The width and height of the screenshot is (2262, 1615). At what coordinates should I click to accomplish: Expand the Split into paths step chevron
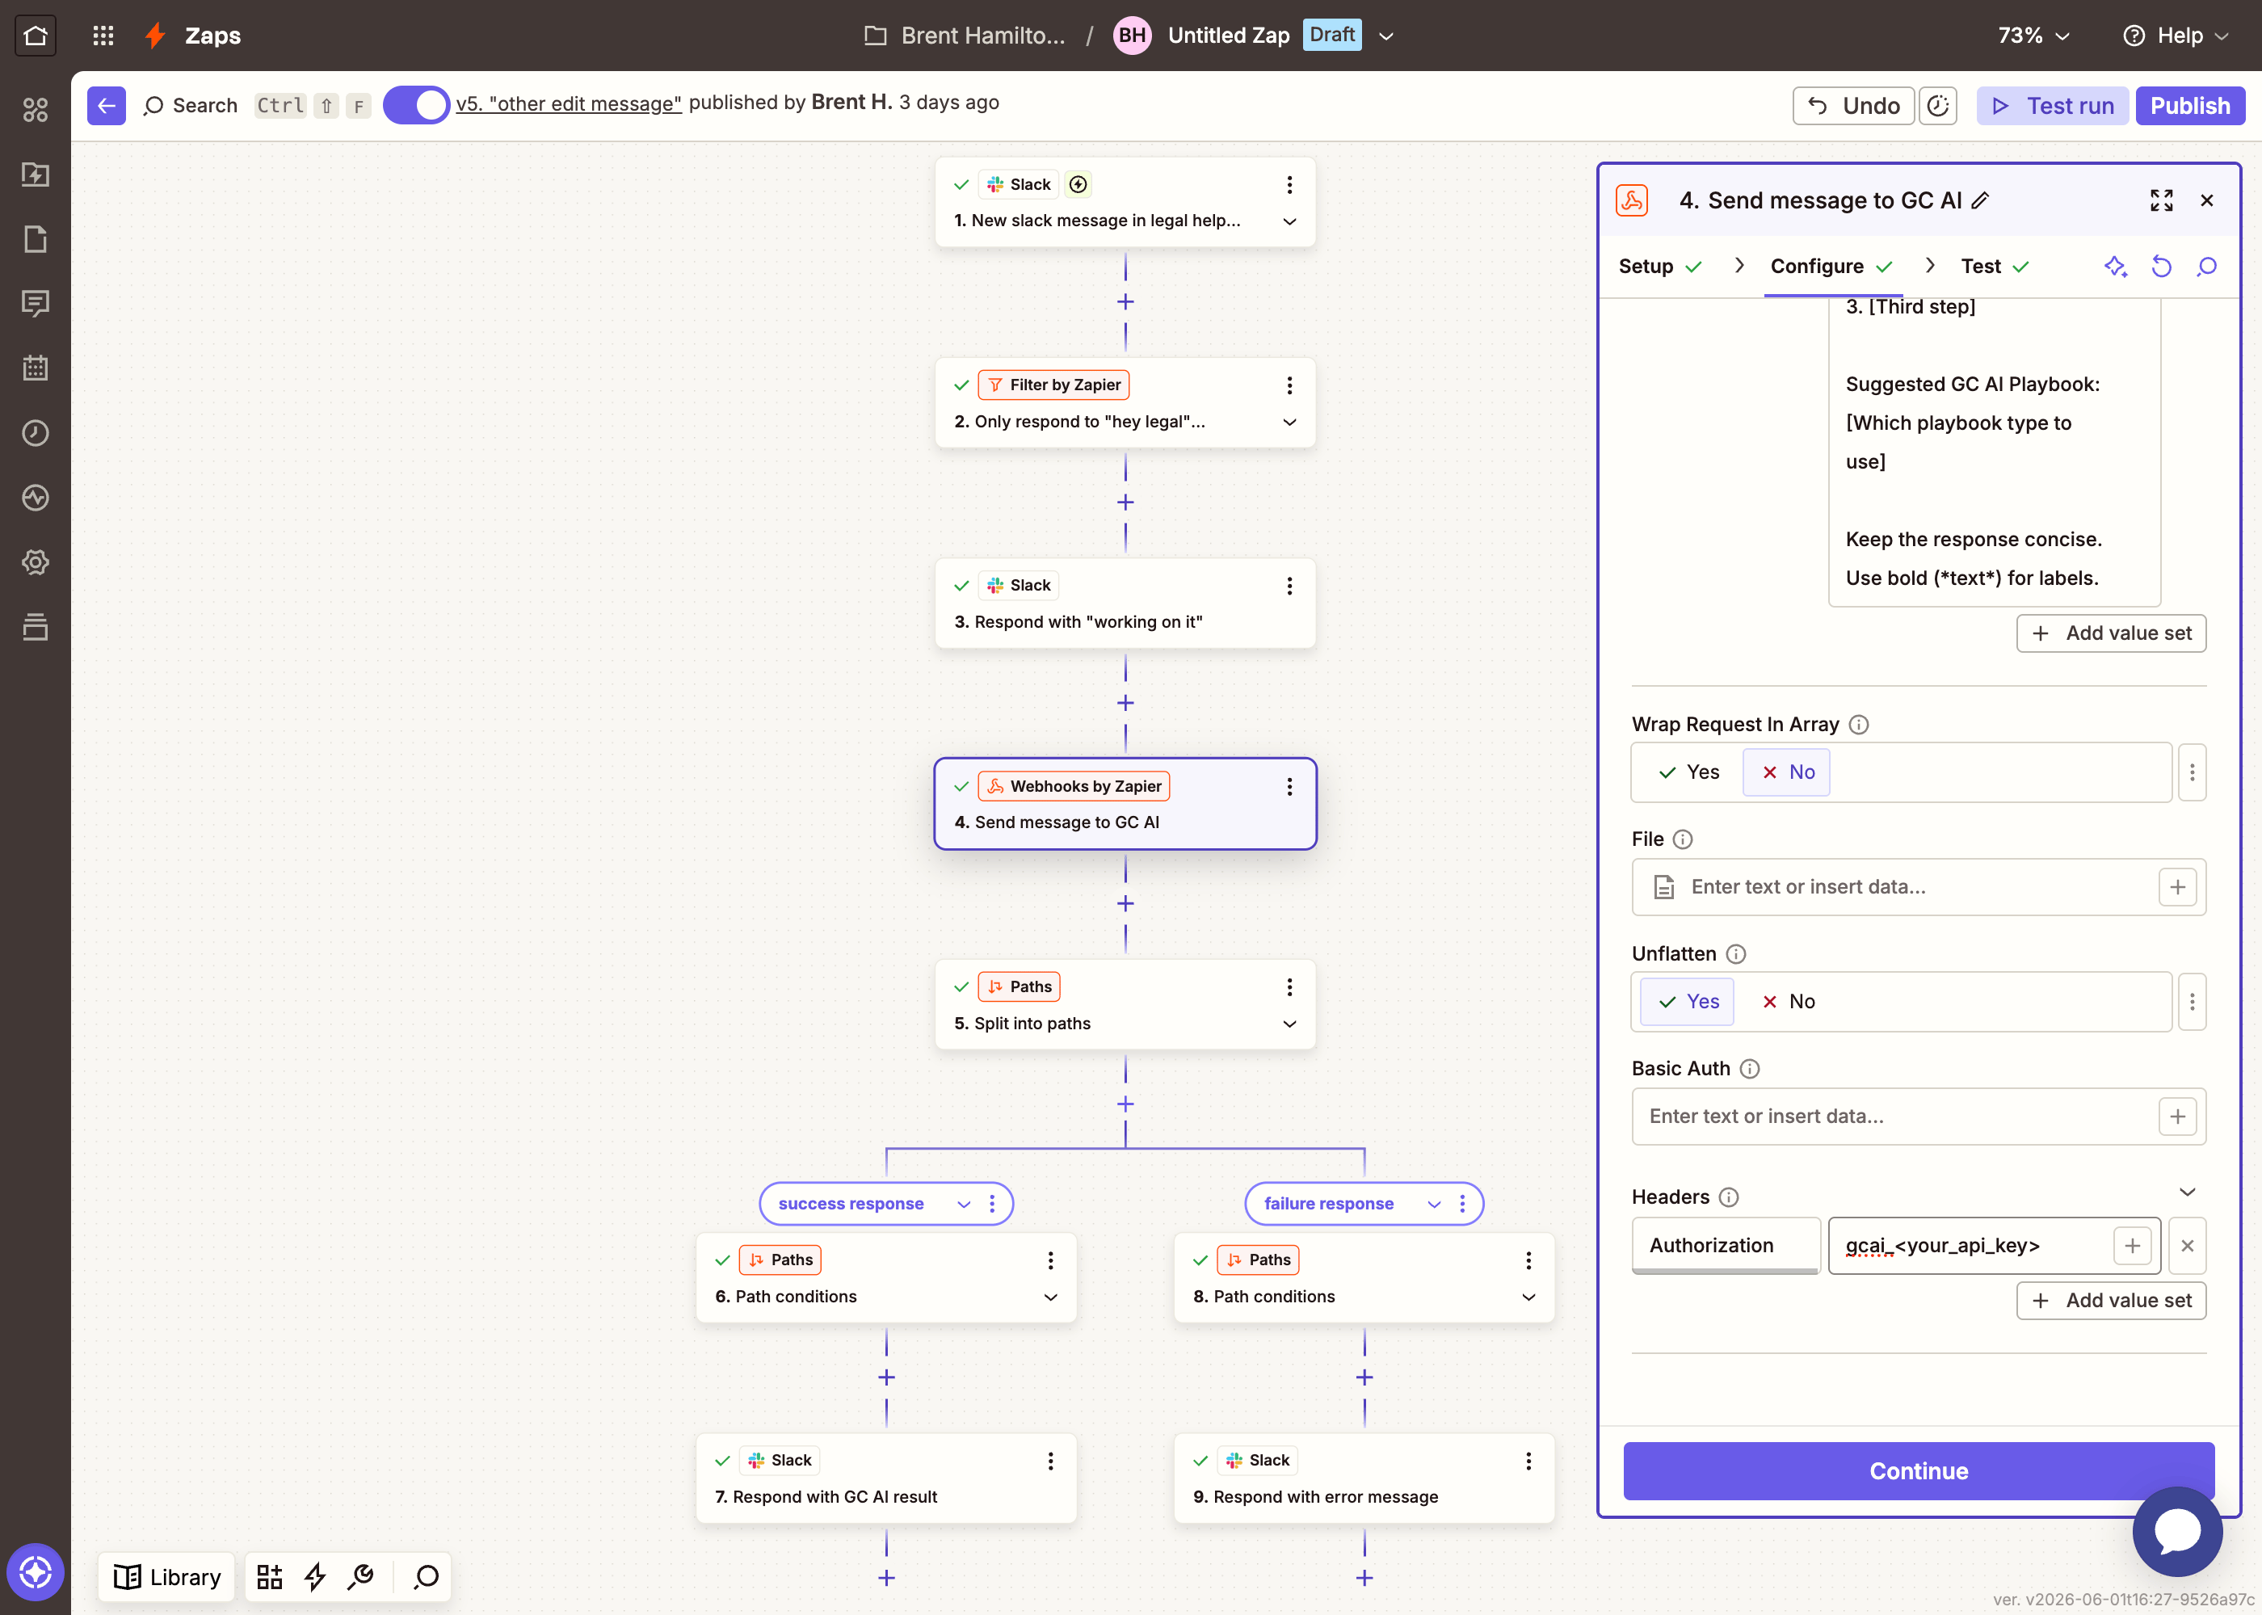[1289, 1024]
